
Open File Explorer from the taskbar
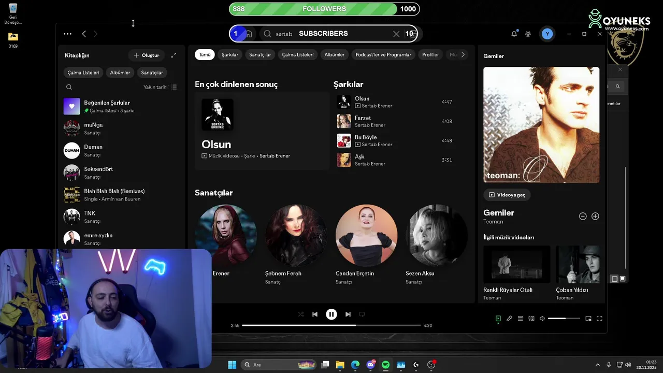pos(340,365)
